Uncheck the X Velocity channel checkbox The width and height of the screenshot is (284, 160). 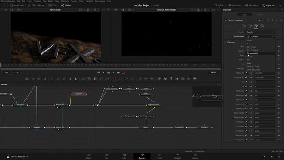(x=246, y=104)
